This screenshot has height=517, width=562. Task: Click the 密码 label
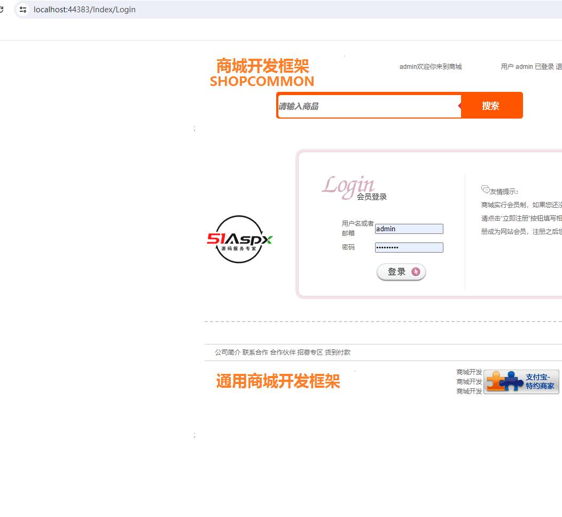[348, 247]
